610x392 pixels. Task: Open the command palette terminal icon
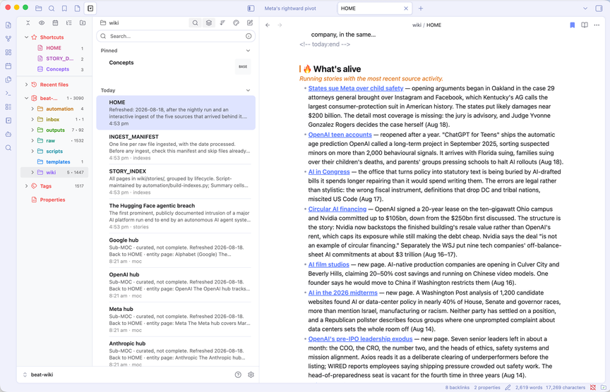point(8,93)
